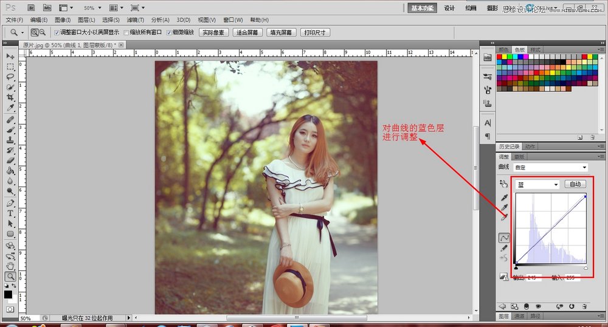Select the Move tool
The image size is (608, 327).
[x=10, y=56]
